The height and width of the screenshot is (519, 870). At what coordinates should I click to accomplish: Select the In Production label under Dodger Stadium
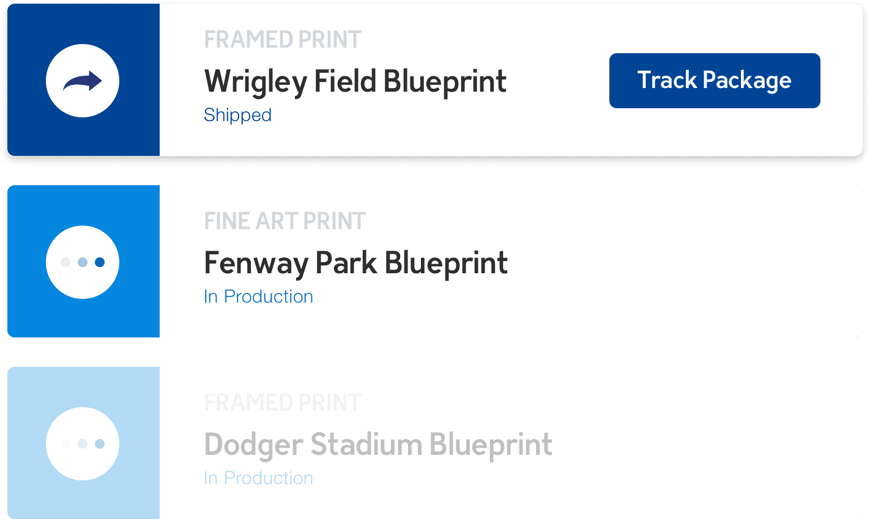(258, 478)
